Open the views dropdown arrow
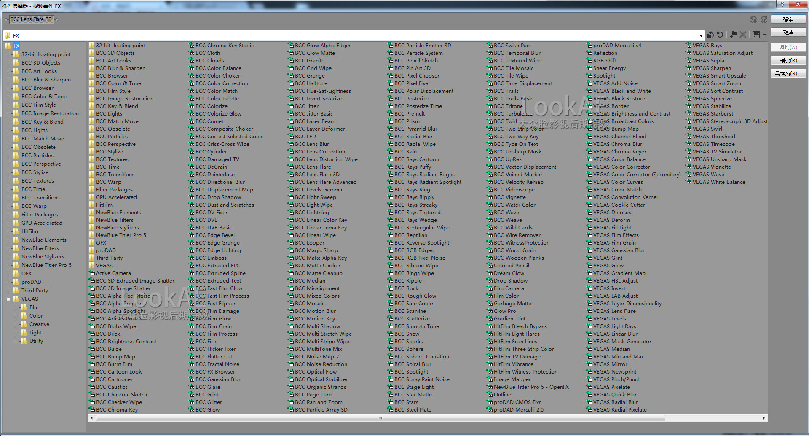The width and height of the screenshot is (809, 436). [x=764, y=35]
